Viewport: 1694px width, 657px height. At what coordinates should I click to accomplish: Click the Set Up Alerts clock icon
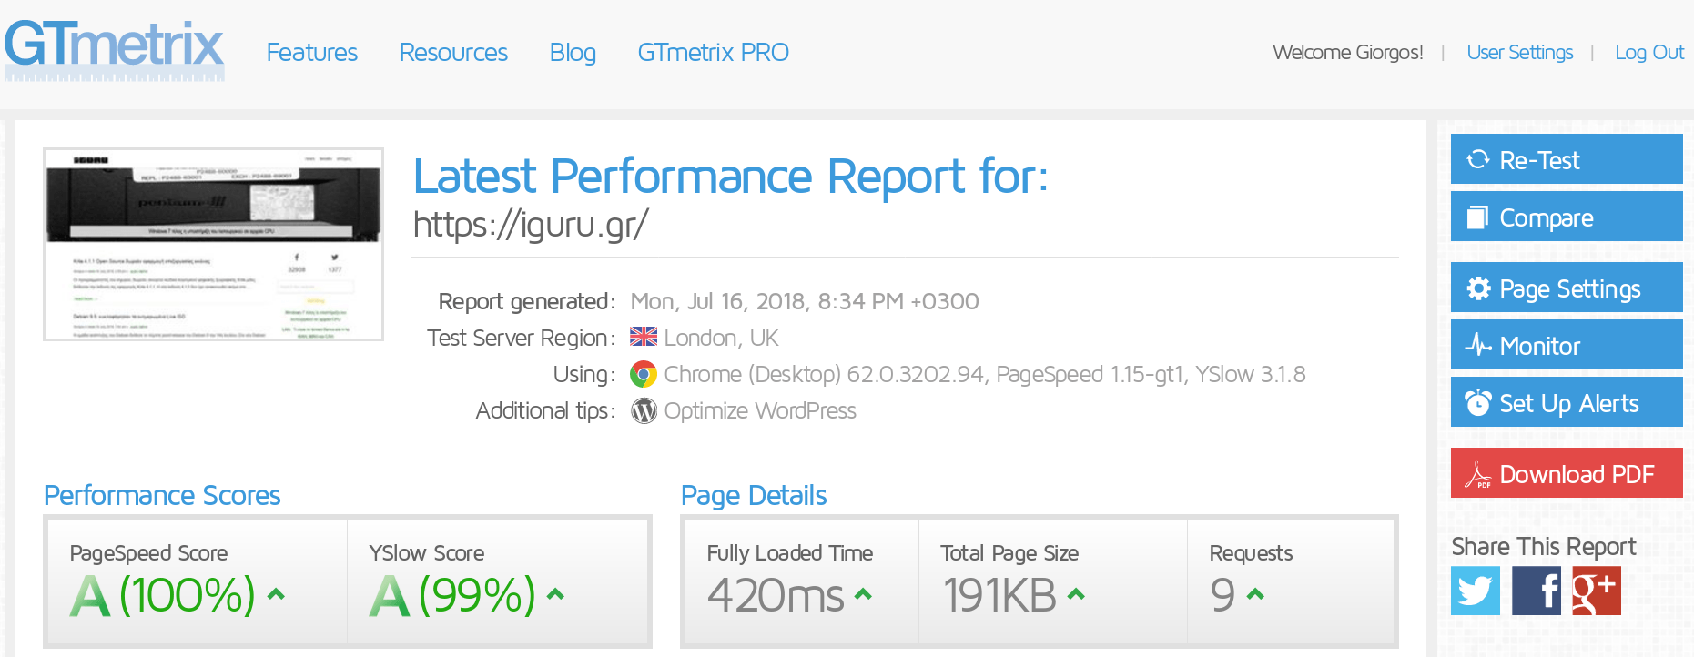(x=1478, y=402)
